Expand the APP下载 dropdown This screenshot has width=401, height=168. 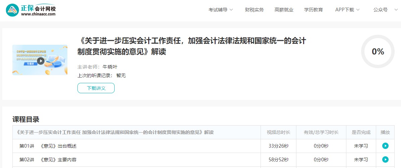tap(347, 10)
